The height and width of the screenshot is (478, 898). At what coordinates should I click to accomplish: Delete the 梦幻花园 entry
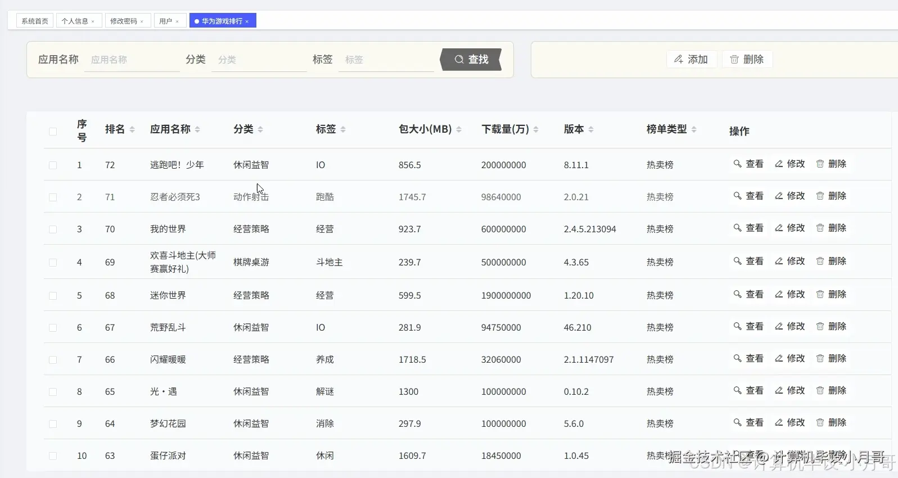[x=831, y=422]
